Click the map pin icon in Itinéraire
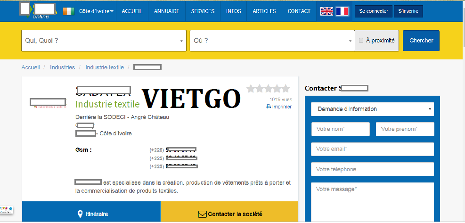The height and width of the screenshot is (223, 465). click(x=80, y=214)
